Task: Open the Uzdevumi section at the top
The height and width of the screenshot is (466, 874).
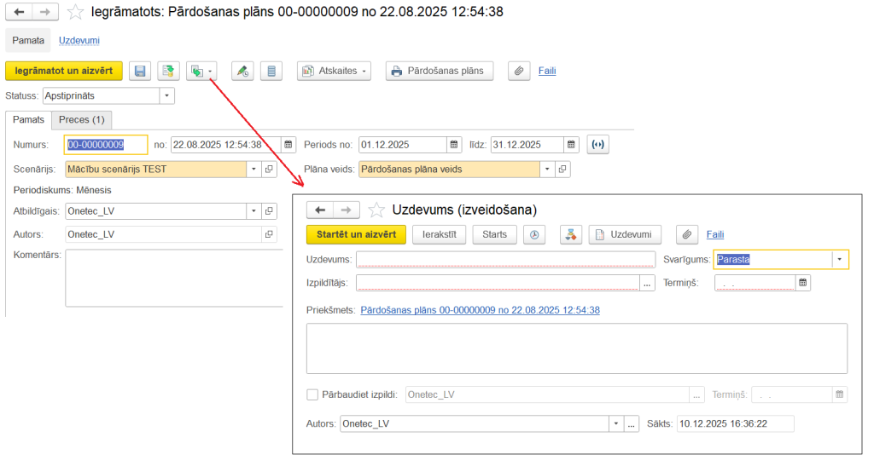Action: (x=79, y=40)
